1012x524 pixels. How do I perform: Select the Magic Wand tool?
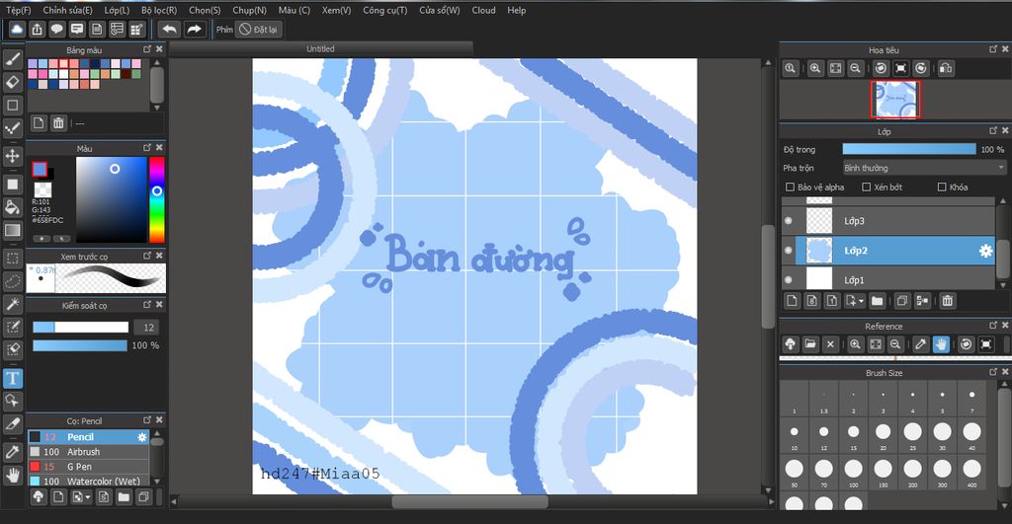pos(12,304)
